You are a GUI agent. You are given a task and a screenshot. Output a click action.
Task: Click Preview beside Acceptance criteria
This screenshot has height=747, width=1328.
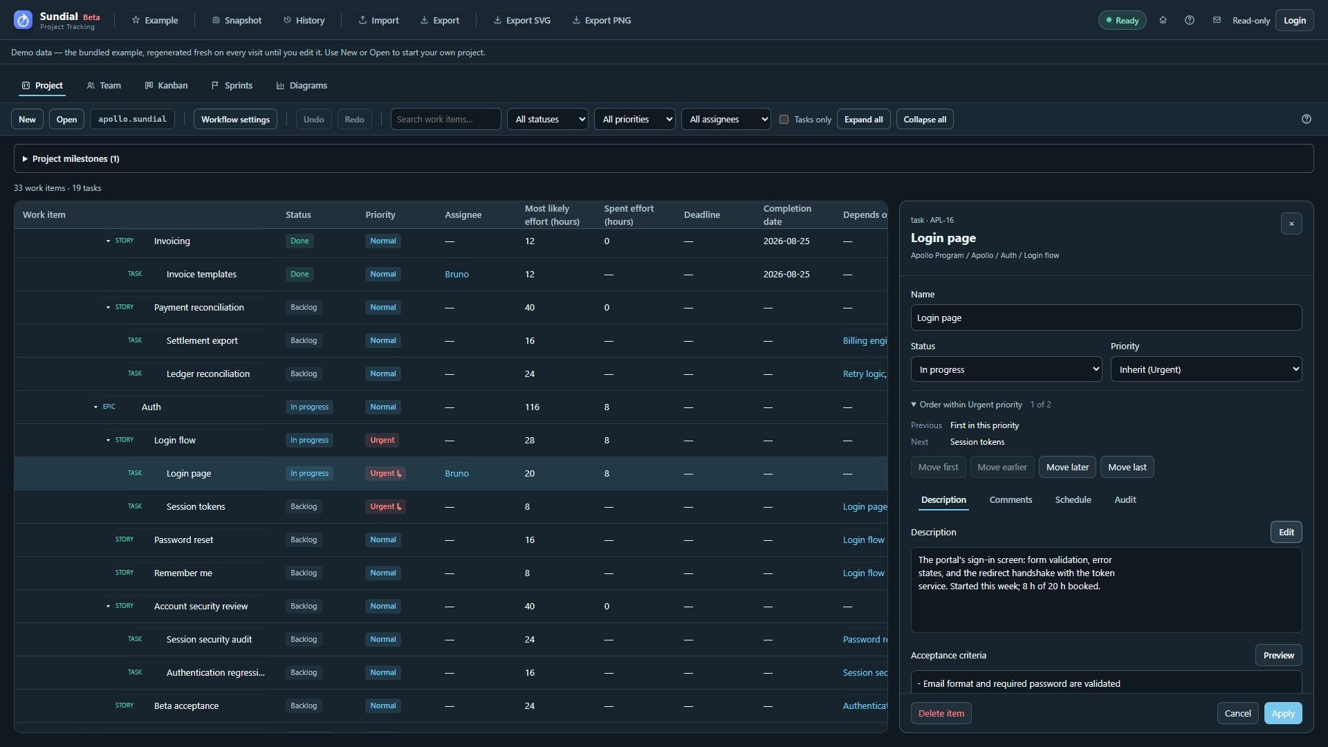(x=1278, y=655)
